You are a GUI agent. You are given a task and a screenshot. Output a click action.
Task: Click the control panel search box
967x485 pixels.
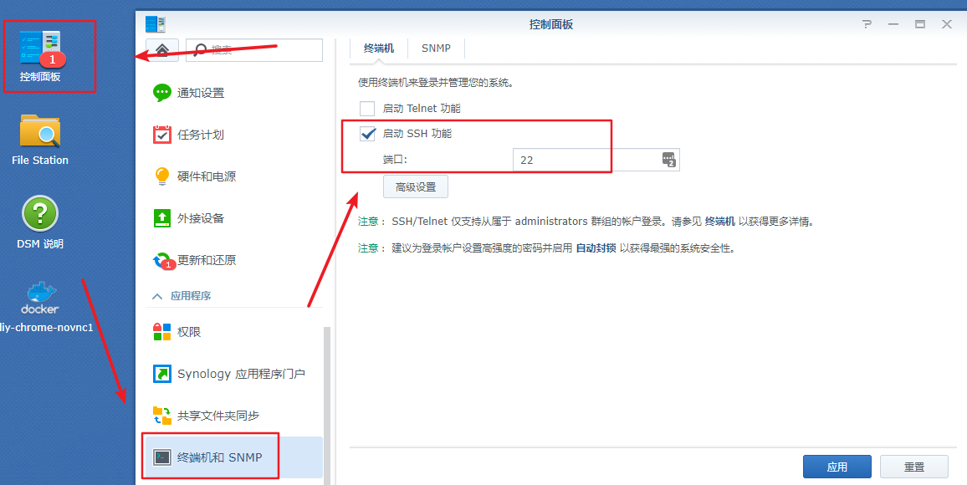click(254, 50)
